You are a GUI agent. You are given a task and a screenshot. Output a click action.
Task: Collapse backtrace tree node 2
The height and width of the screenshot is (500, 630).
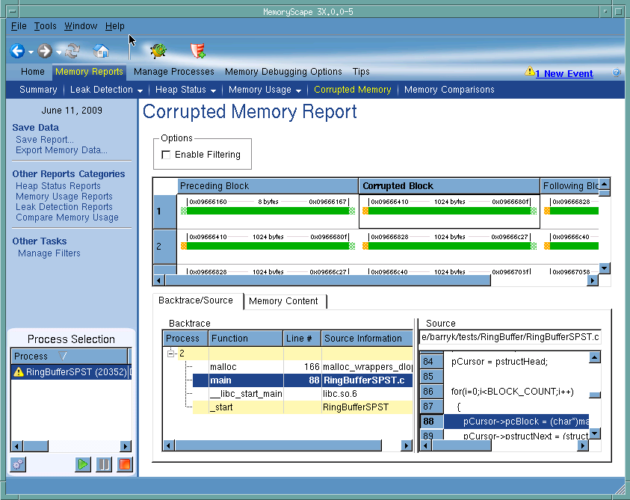[172, 354]
